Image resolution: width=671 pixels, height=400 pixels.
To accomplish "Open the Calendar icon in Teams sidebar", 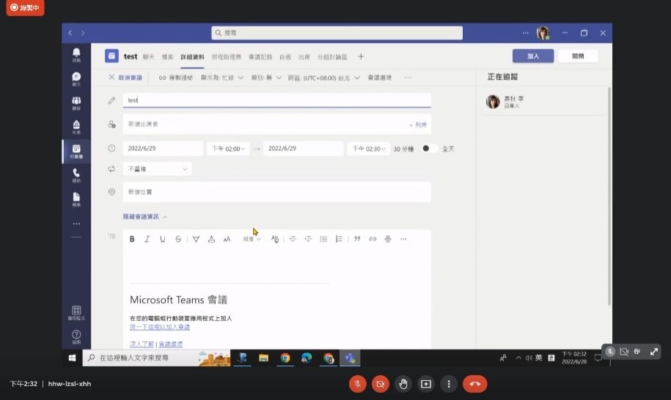I will pos(76,151).
